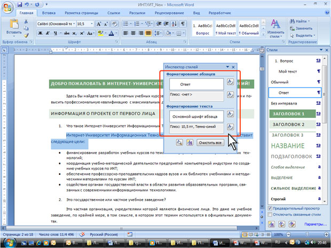
Task: Apply bold formatting with Ж button
Action: pyautogui.click(x=41, y=33)
